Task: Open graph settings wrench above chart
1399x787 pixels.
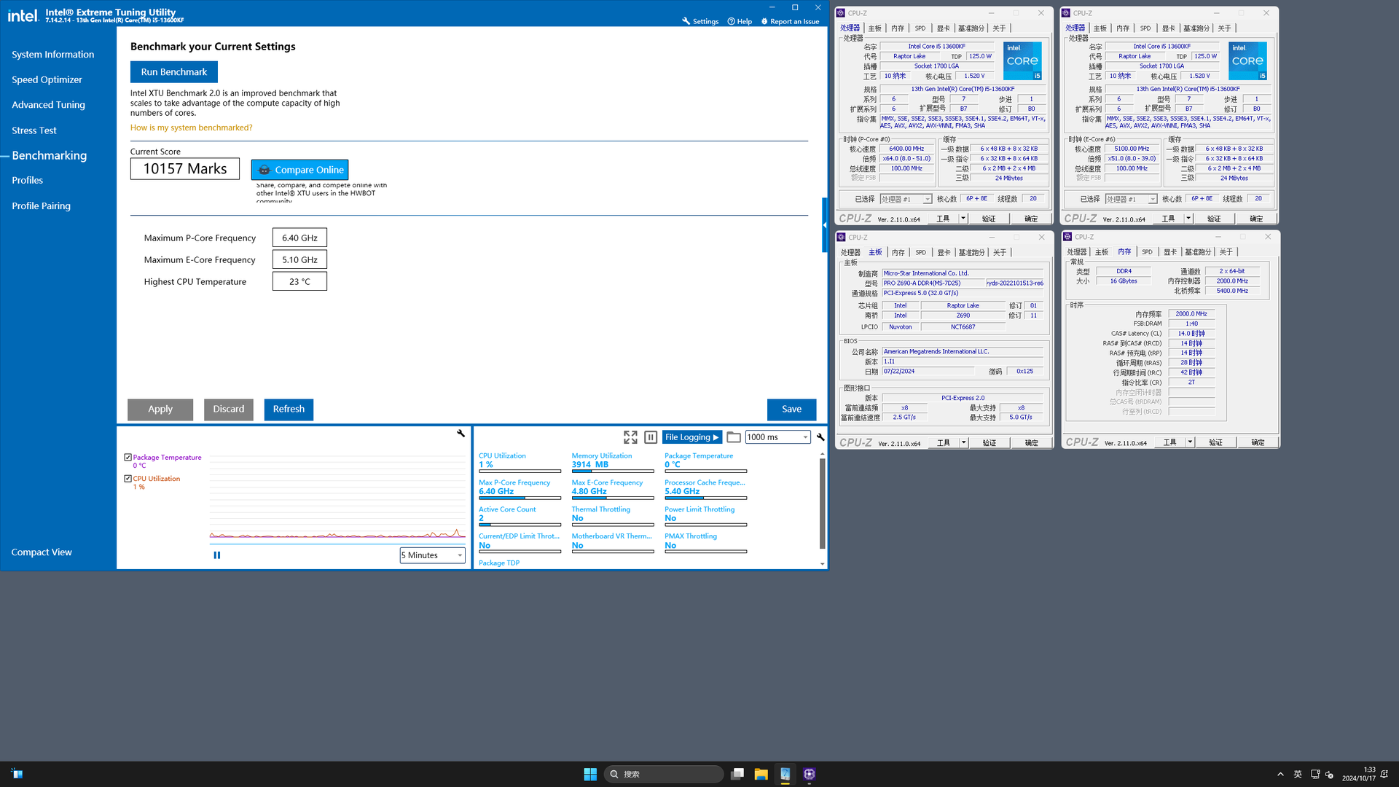Action: [x=461, y=433]
